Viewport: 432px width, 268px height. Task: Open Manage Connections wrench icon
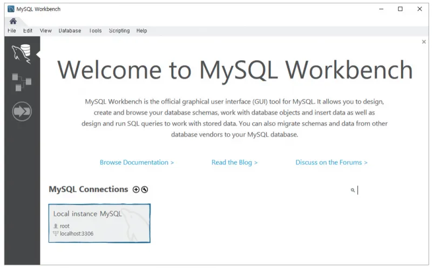point(144,189)
